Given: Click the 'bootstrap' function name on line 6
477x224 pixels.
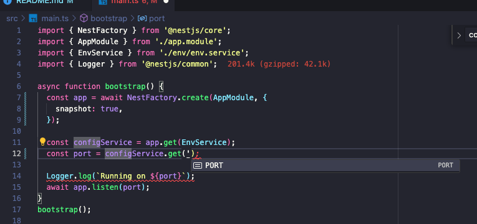Looking at the screenshot, I should tap(125, 86).
